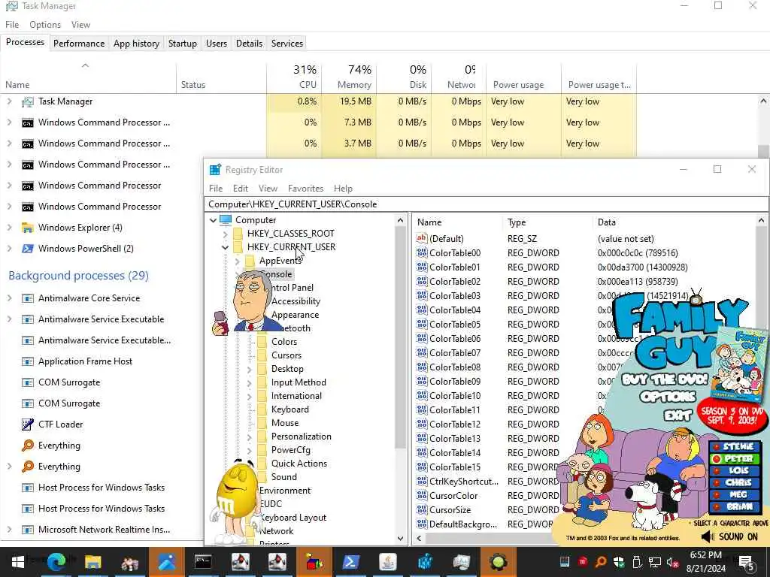
Task: Open the Windows Start menu
Action: [18, 562]
